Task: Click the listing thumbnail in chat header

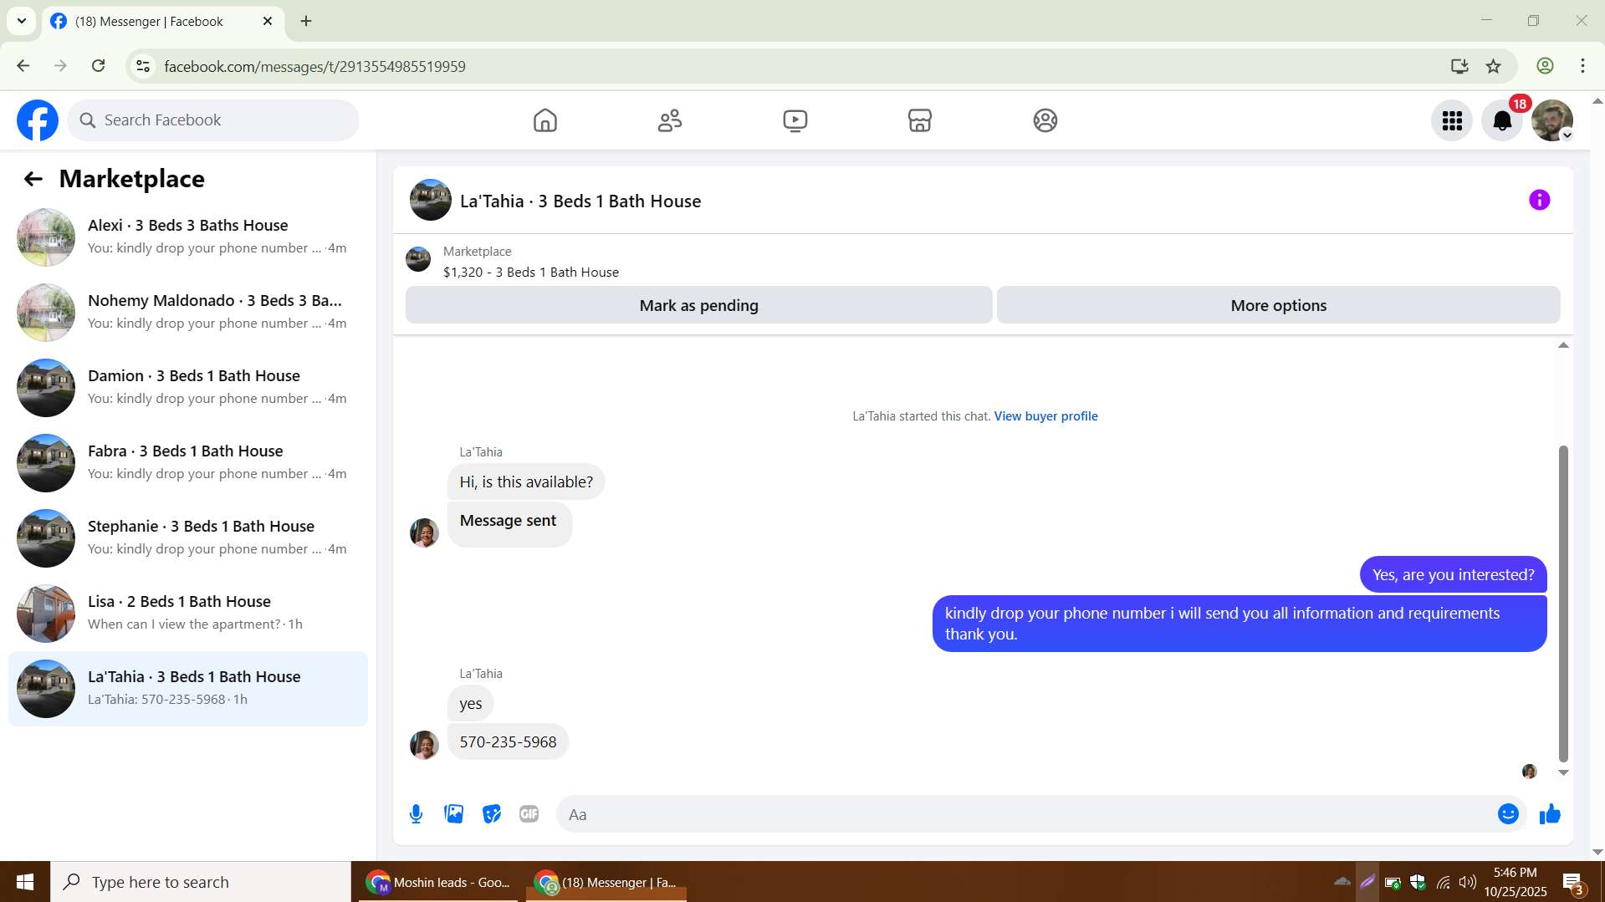Action: (431, 200)
